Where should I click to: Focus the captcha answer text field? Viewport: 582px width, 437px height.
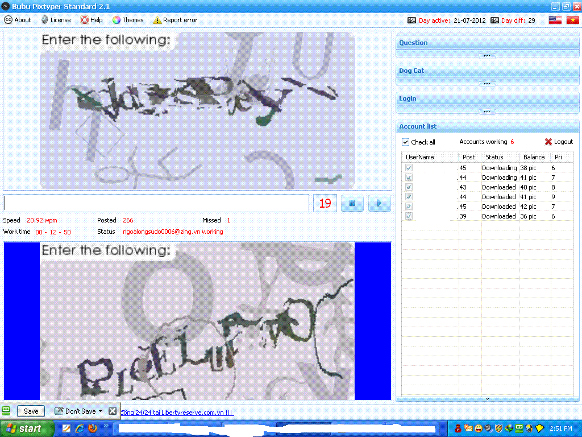156,203
